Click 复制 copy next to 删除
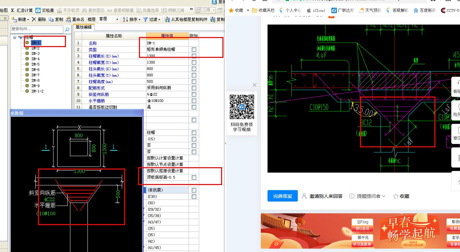 (x=56, y=20)
